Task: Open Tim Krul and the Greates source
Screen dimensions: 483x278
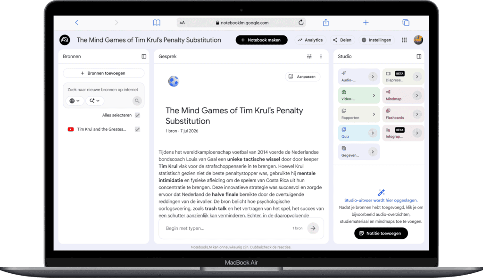Action: tap(102, 129)
